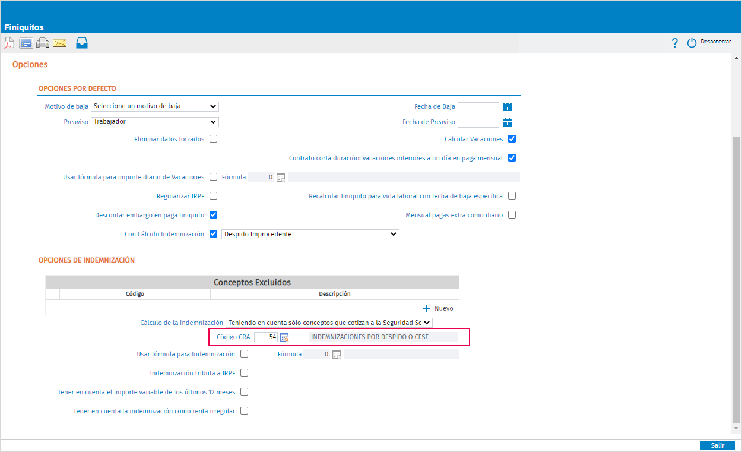Open the formula lookup for Indemnización

[337, 355]
